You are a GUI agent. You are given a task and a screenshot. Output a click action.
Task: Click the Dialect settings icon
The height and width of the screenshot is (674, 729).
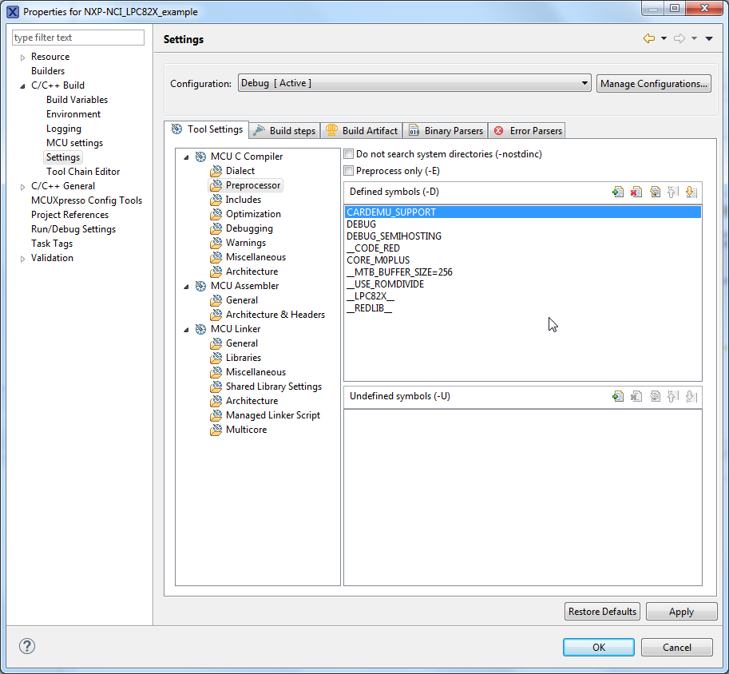tap(216, 171)
